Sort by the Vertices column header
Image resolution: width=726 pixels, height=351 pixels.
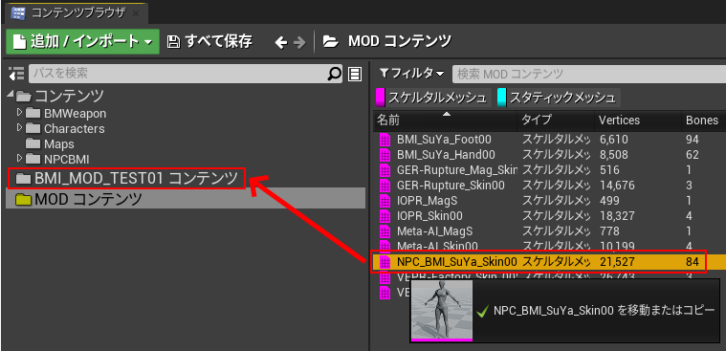pos(620,121)
